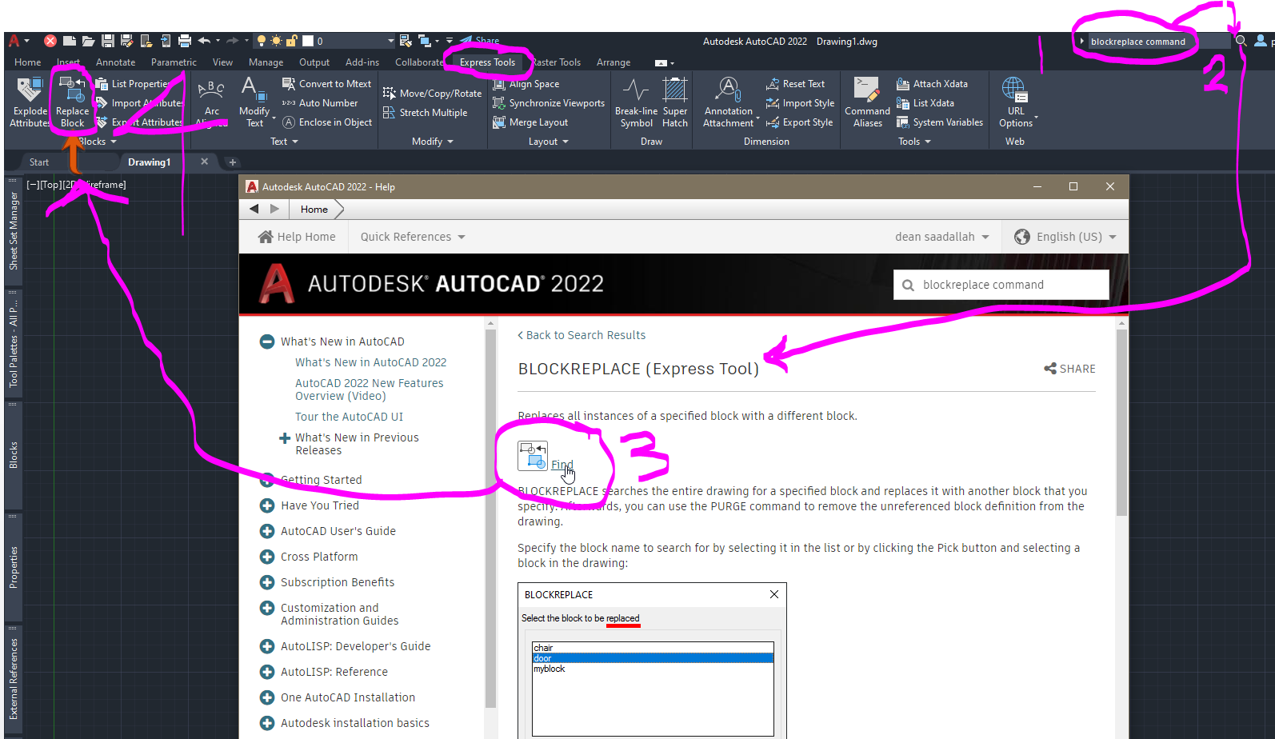The image size is (1275, 739).
Task: Run the Reset Text dimension tool
Action: coord(795,84)
